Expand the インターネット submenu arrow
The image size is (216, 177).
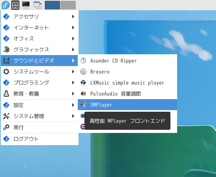pyautogui.click(x=73, y=28)
